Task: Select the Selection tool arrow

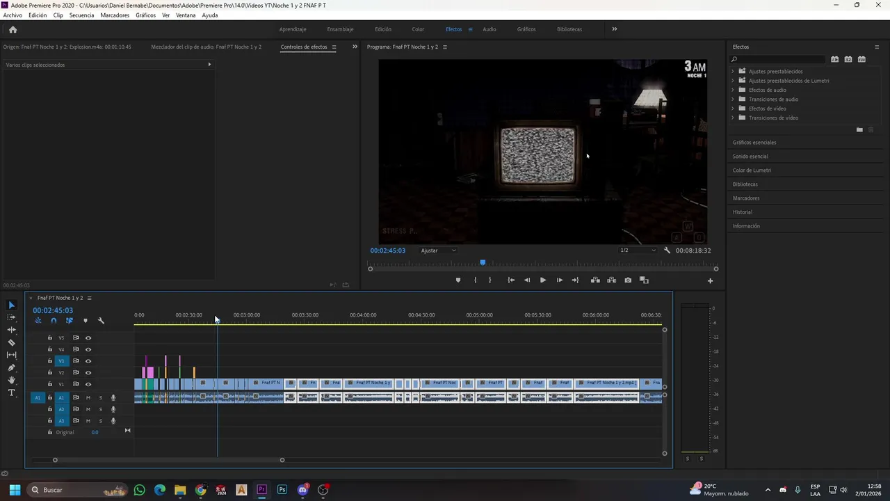Action: 11,305
